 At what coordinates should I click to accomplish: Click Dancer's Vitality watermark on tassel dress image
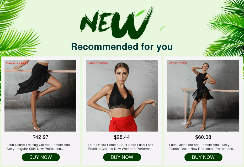178,62
